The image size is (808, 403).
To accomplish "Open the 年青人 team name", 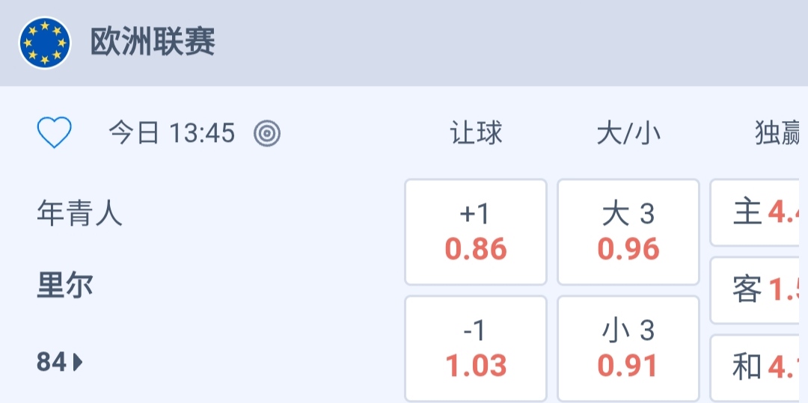I will pos(79,215).
